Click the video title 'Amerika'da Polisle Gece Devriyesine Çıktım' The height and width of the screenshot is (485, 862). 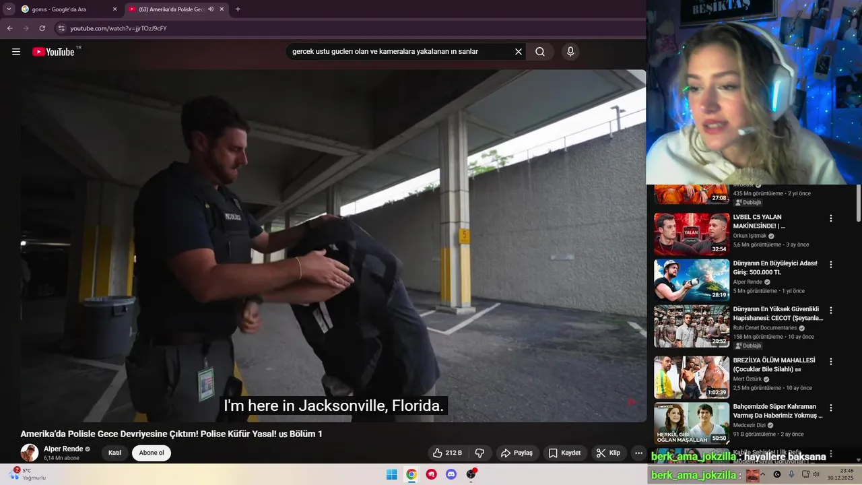tap(171, 434)
